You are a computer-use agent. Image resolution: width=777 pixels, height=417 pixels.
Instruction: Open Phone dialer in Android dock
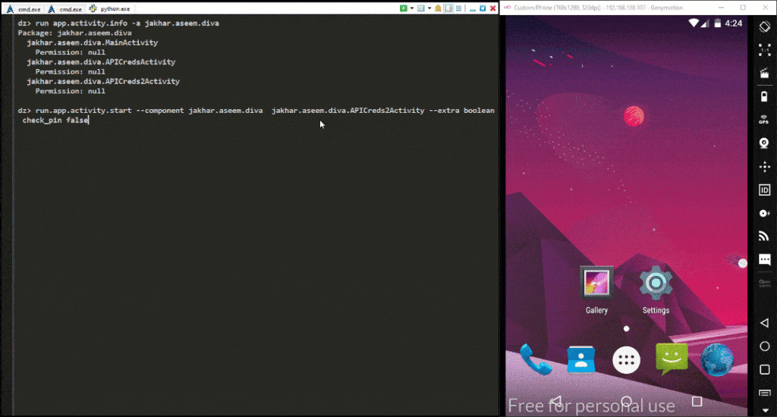[536, 360]
